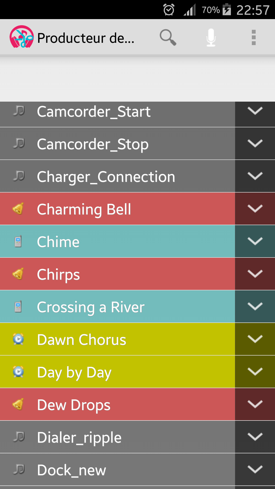Show options for Day by Day
275x489 pixels.
255,372
